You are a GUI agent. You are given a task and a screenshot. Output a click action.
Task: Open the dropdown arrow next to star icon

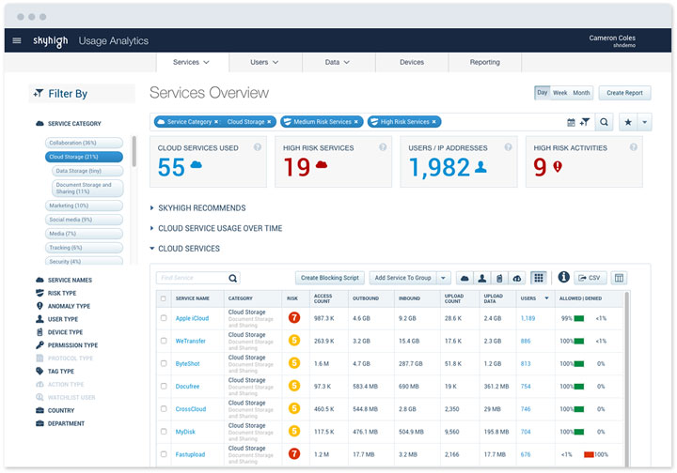tap(645, 122)
